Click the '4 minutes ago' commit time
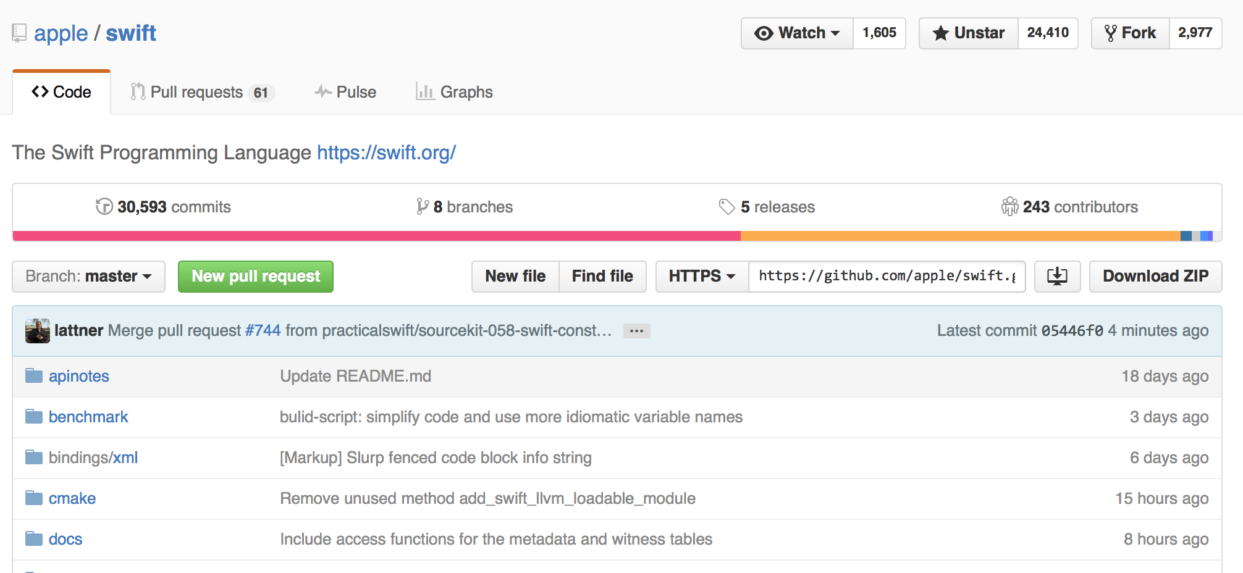The height and width of the screenshot is (573, 1243). click(1158, 330)
